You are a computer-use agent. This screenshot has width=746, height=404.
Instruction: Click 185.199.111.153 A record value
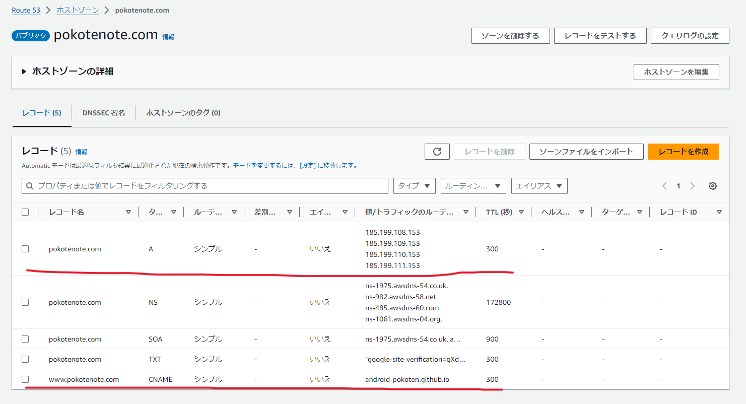392,265
